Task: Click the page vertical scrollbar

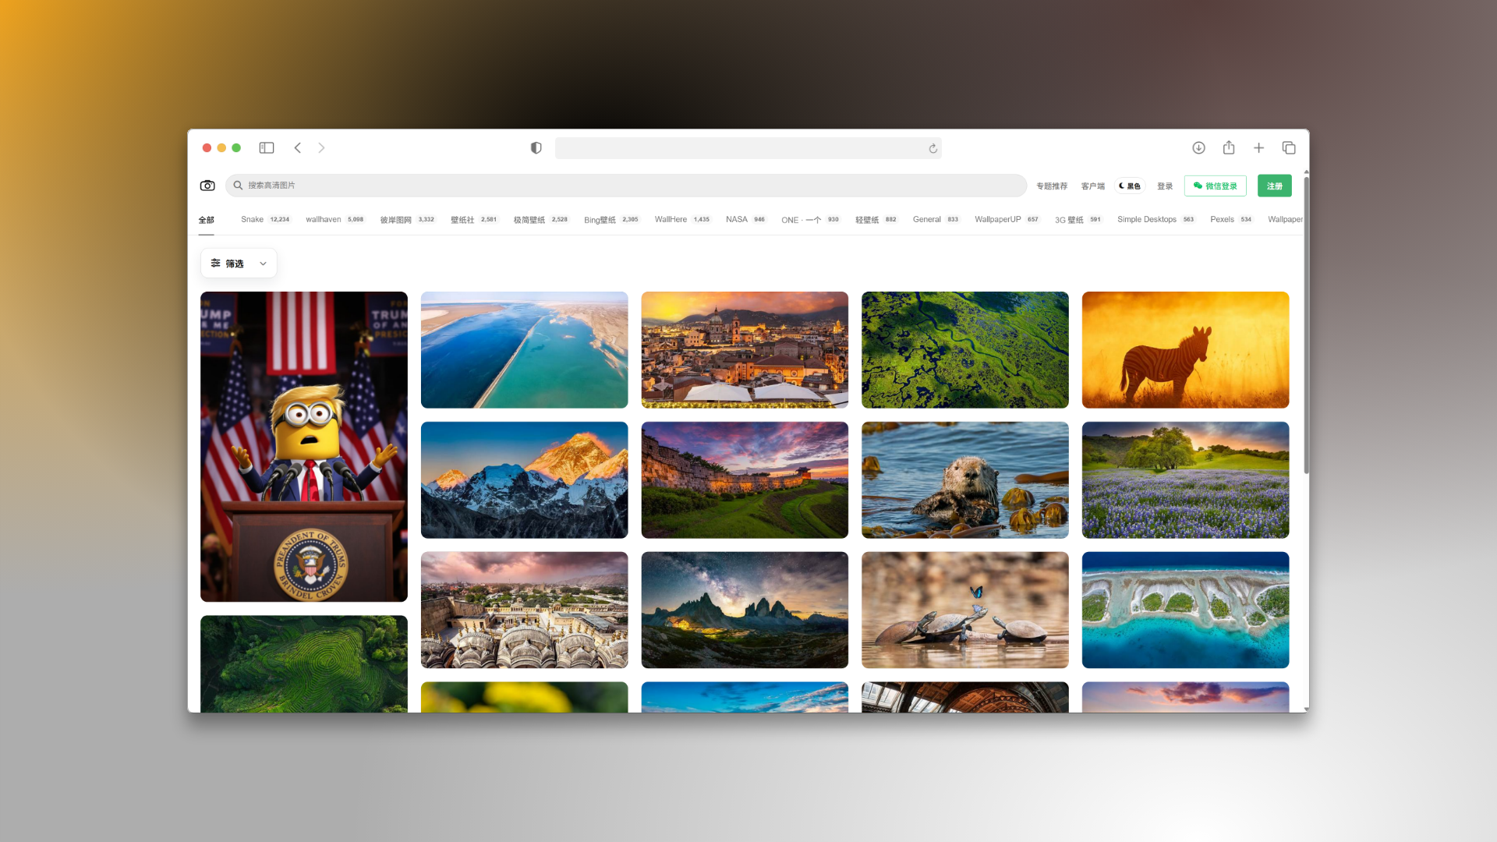Action: click(1306, 324)
